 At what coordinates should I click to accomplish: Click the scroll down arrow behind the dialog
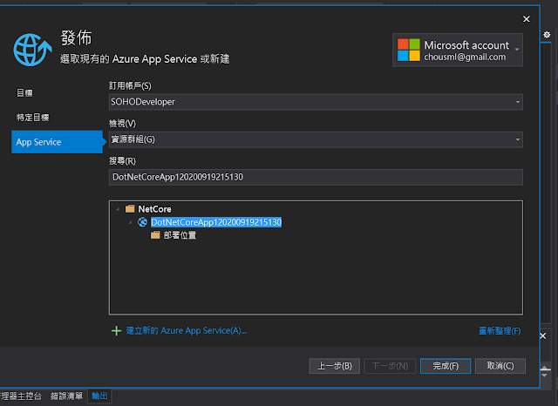click(545, 376)
